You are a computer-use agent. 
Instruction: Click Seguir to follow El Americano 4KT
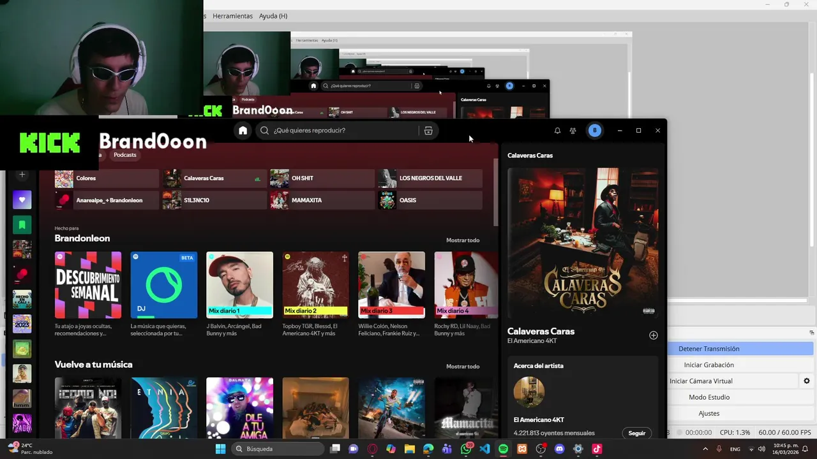[637, 433]
